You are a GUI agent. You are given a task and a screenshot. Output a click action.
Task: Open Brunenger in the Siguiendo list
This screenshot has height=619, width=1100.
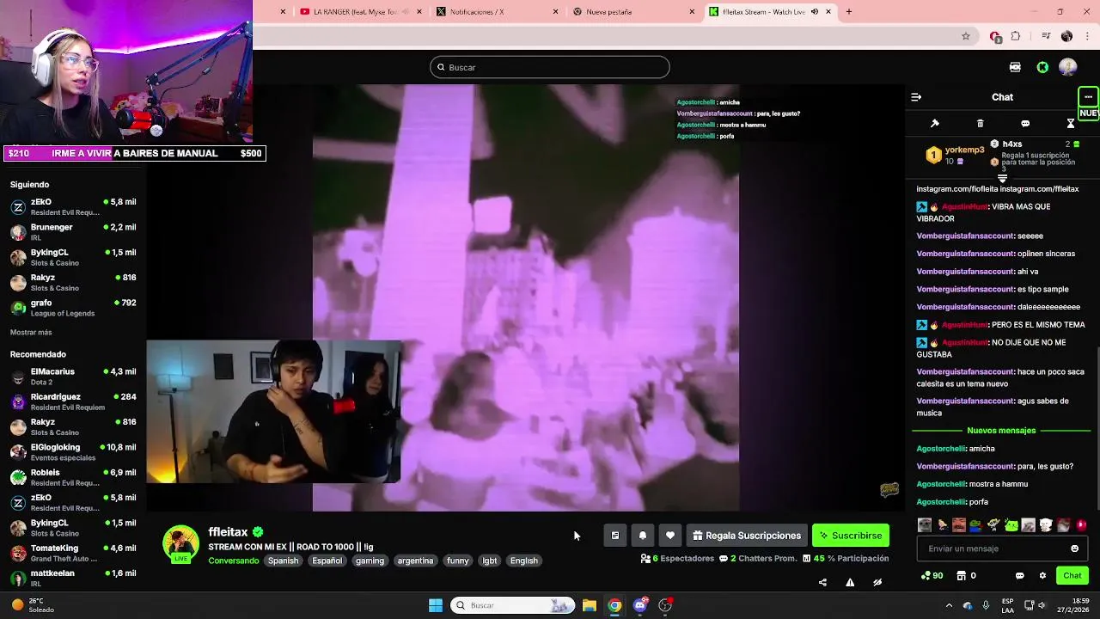[x=73, y=232]
